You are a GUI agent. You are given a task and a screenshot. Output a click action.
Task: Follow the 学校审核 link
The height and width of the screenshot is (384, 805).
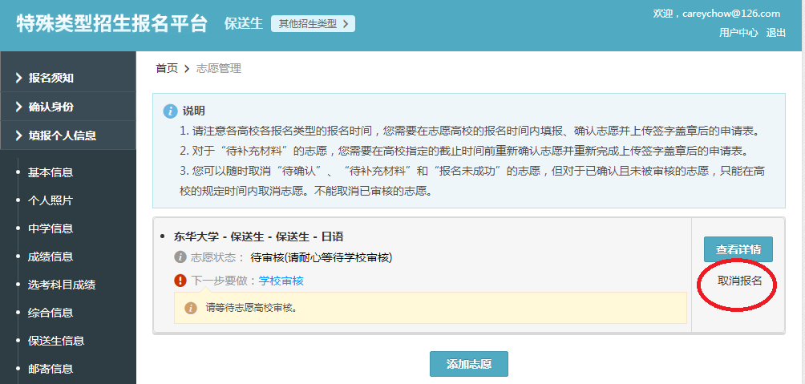click(281, 281)
